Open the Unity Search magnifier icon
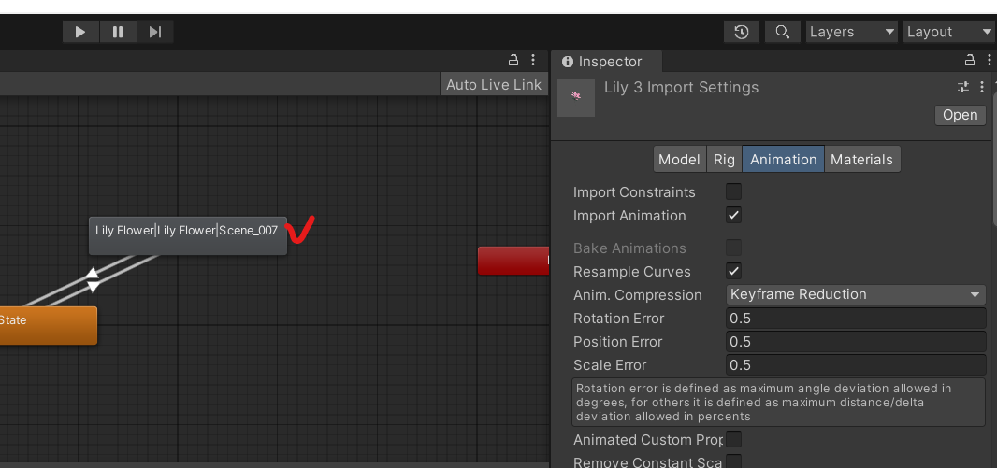The height and width of the screenshot is (468, 997). (783, 32)
